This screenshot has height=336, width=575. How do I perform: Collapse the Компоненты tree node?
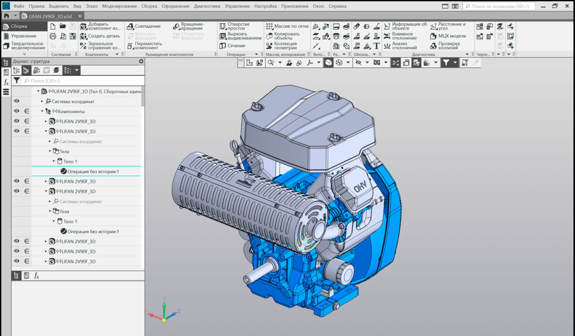click(x=42, y=111)
